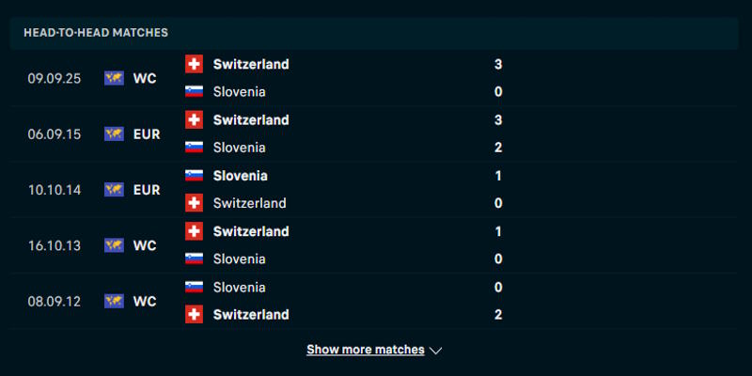This screenshot has height=376, width=752.
Task: Select EUR competition label for 06.09.15
Action: (147, 134)
